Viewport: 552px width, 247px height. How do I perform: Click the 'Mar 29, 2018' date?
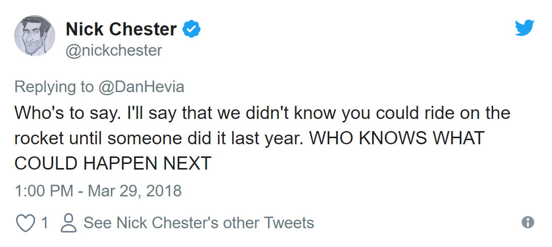pyautogui.click(x=135, y=191)
